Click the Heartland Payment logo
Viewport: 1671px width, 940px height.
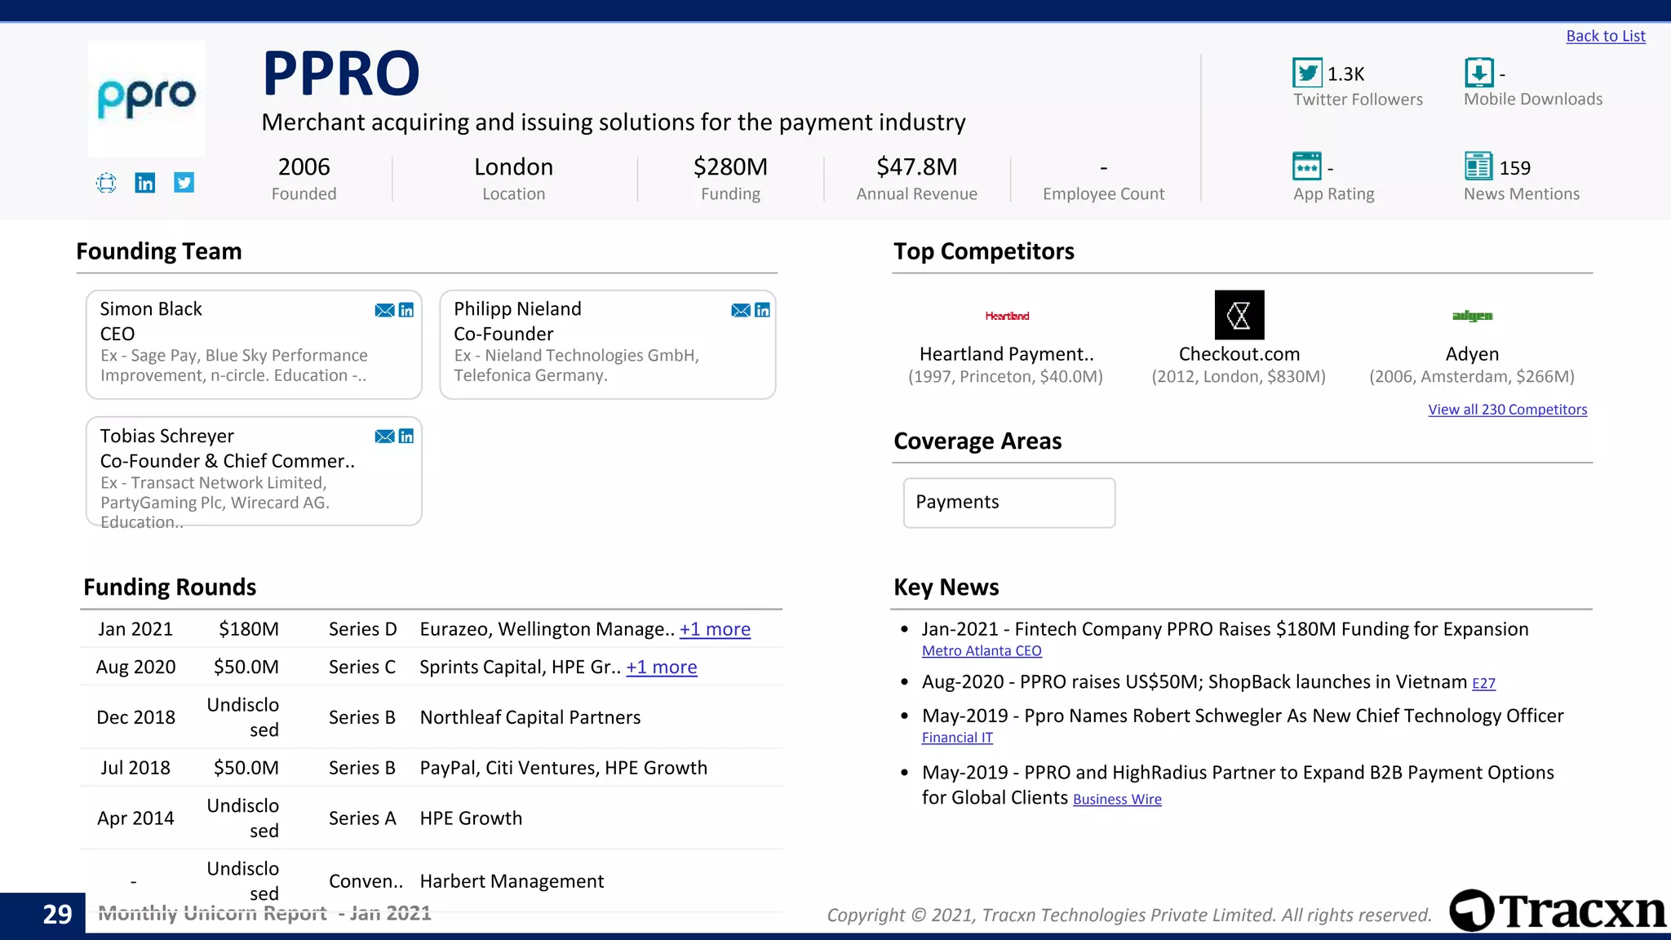tap(1007, 316)
